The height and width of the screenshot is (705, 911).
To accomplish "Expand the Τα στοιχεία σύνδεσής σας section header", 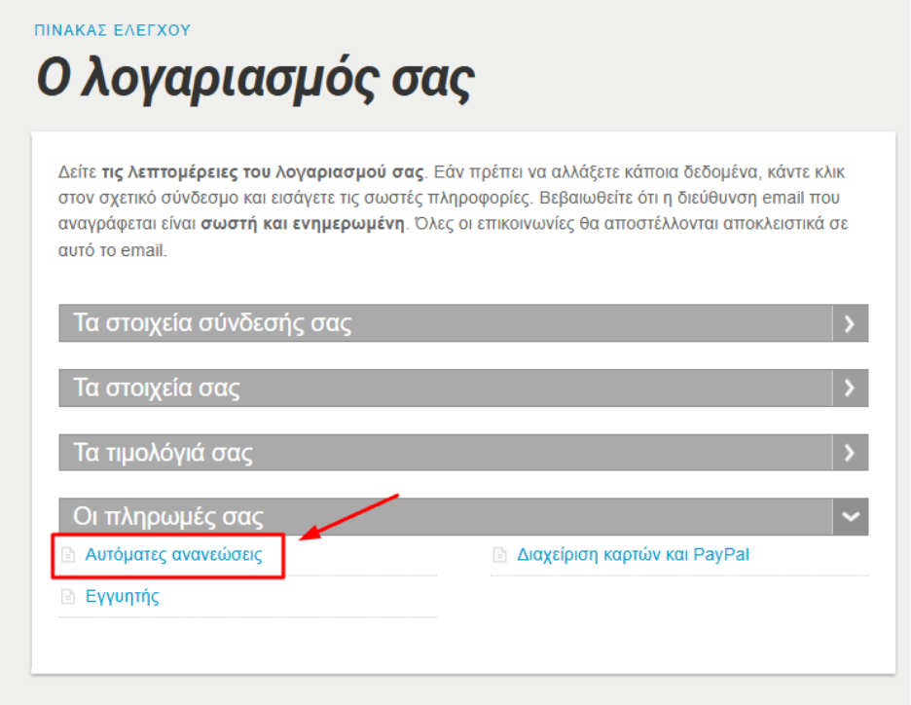I will 463,322.
